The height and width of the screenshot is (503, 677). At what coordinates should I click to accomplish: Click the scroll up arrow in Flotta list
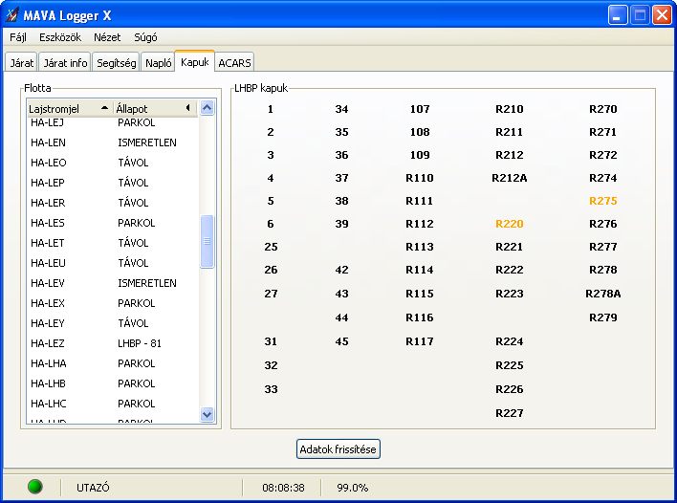click(207, 107)
